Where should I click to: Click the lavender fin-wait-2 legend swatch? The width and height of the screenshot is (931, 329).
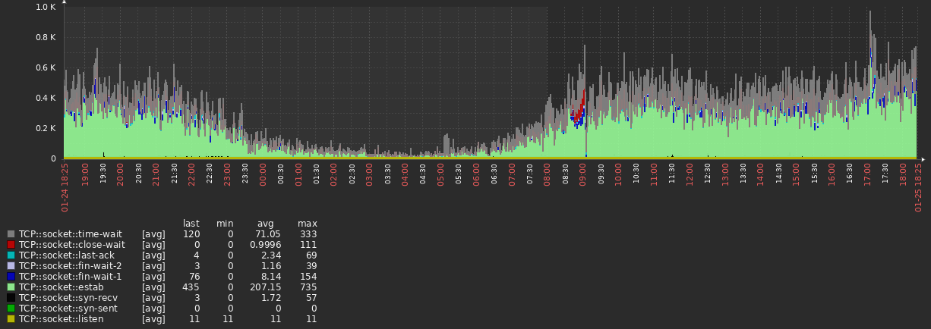(11, 266)
